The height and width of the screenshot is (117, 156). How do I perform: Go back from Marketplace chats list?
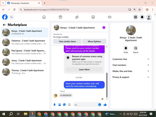tap(4, 25)
